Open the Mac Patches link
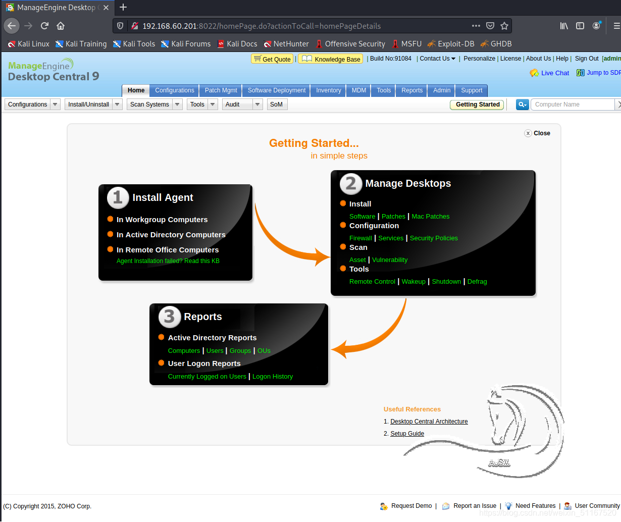The width and height of the screenshot is (621, 522). click(x=430, y=217)
